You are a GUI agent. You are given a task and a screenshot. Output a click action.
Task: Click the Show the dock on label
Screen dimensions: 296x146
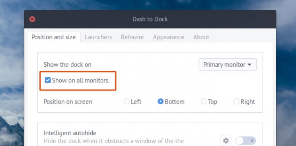(68, 65)
